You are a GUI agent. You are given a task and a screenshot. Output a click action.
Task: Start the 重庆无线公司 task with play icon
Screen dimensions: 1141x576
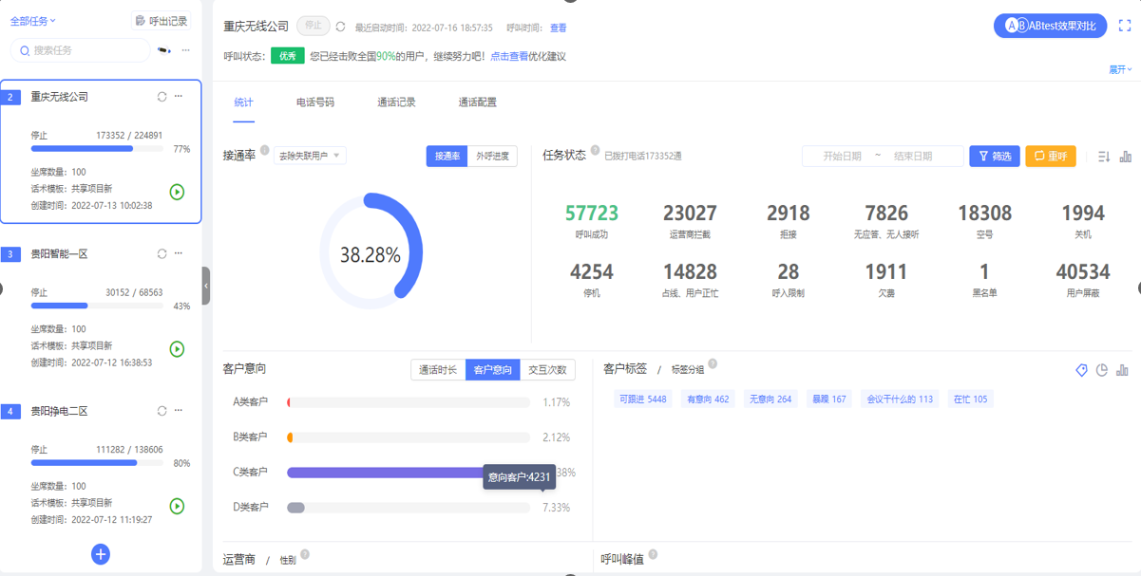point(177,192)
